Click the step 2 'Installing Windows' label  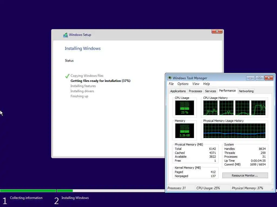pos(75,198)
